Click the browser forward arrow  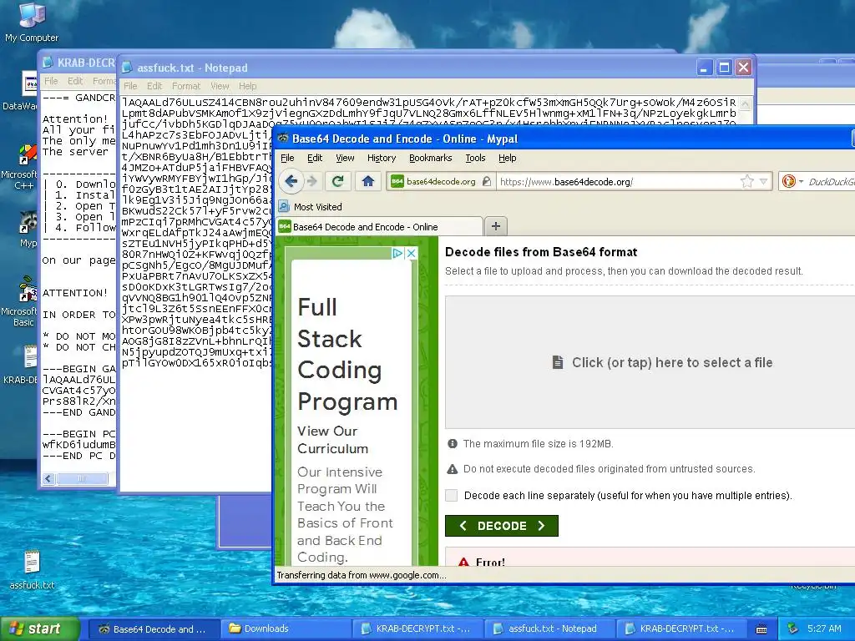coord(312,181)
